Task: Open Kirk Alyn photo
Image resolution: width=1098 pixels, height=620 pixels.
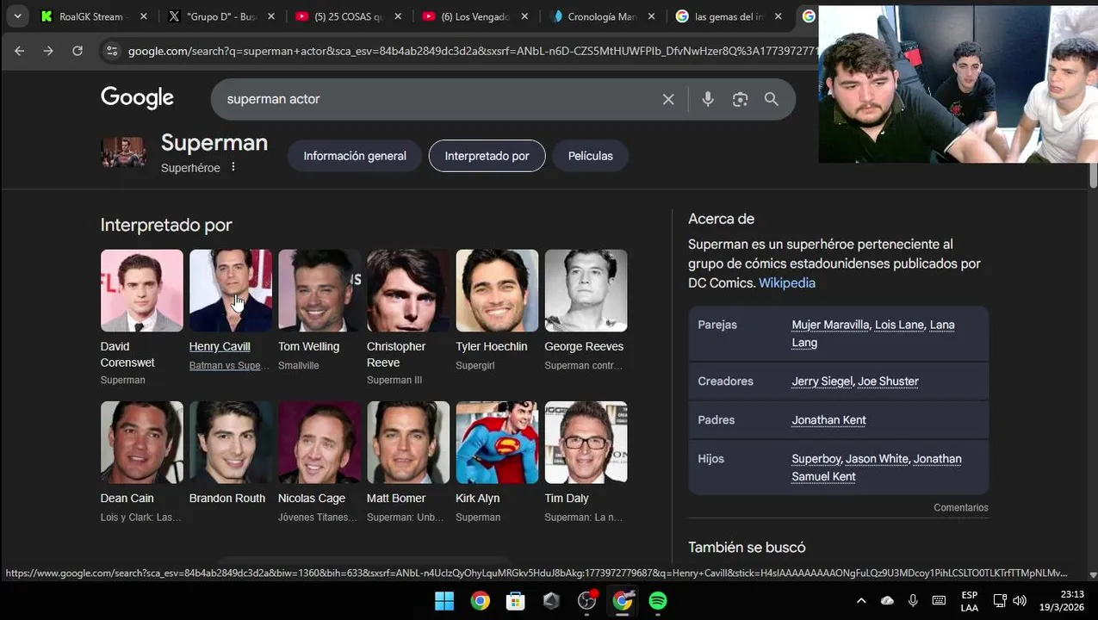Action: tap(497, 442)
